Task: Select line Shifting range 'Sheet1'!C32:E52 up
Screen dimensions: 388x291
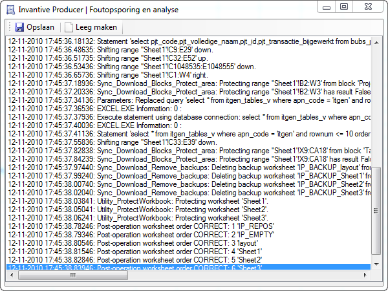Action: pos(189,58)
